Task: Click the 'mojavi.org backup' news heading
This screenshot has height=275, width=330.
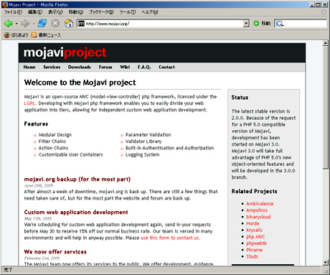Action: [x=77, y=180]
